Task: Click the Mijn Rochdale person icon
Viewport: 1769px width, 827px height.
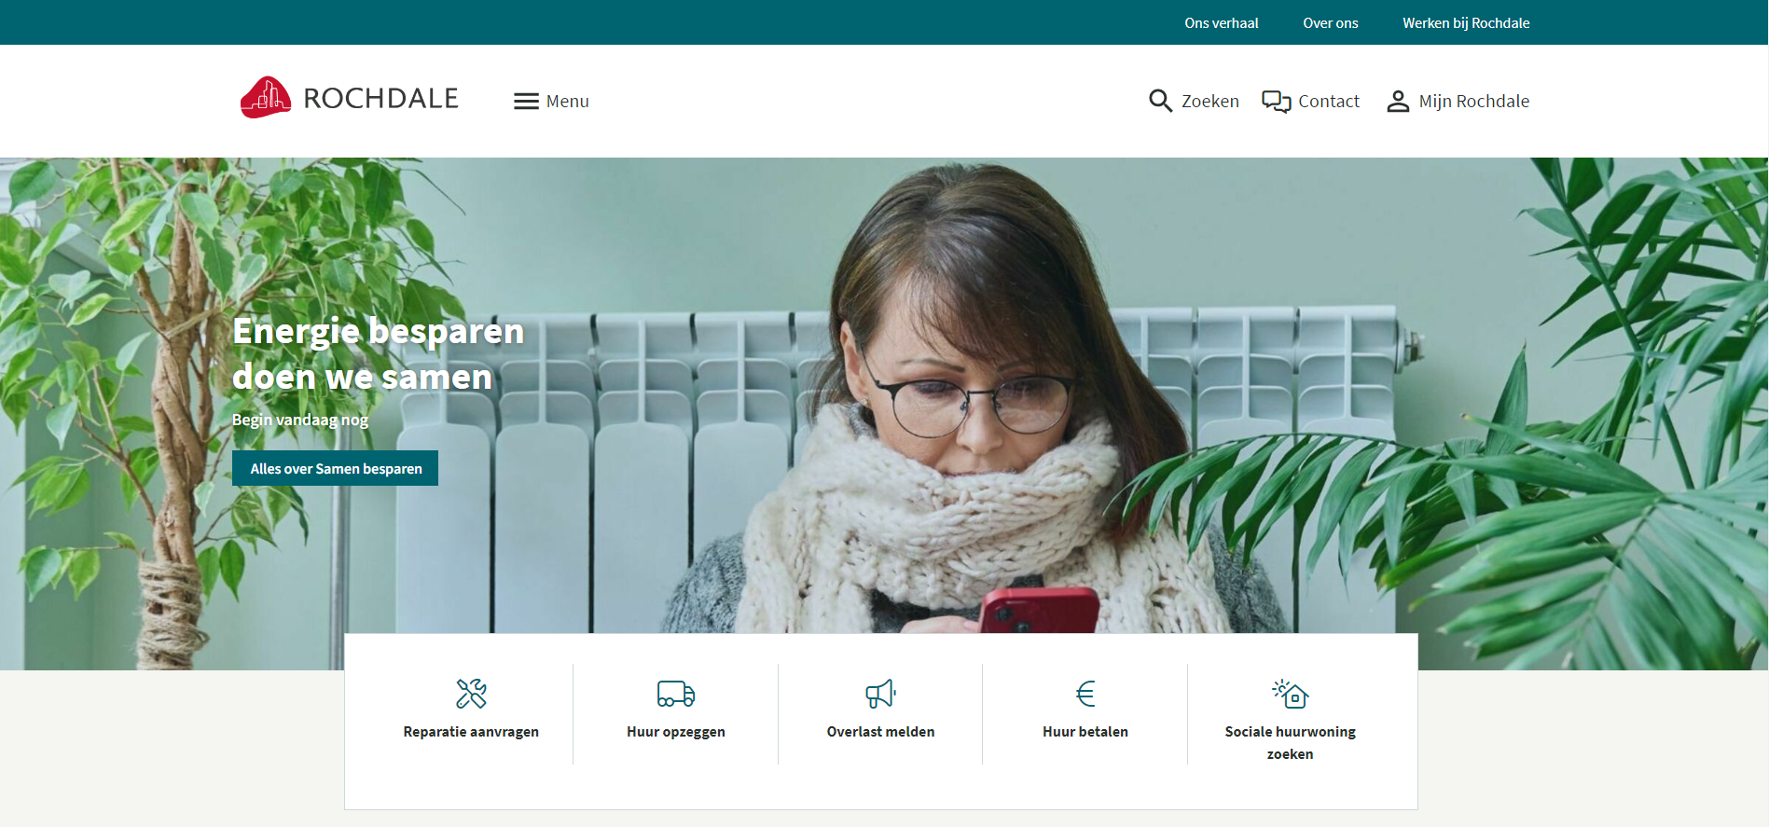Action: [x=1397, y=101]
